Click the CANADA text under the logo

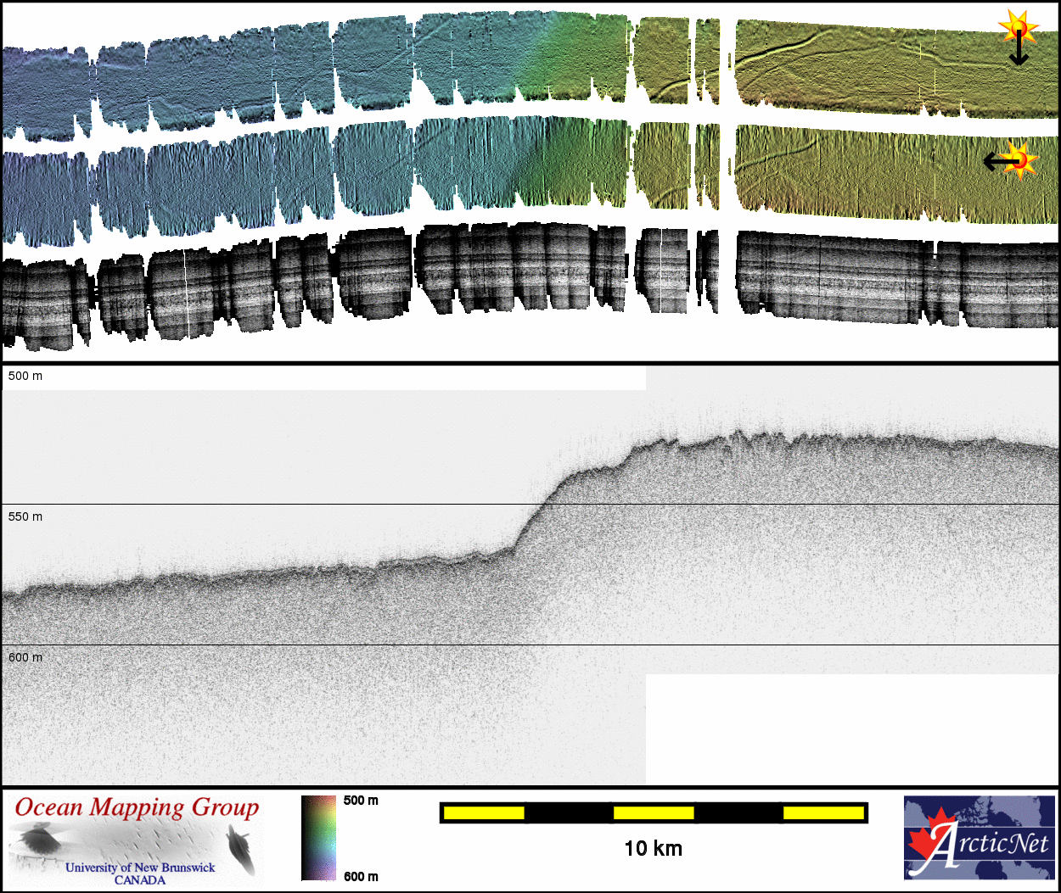point(140,880)
